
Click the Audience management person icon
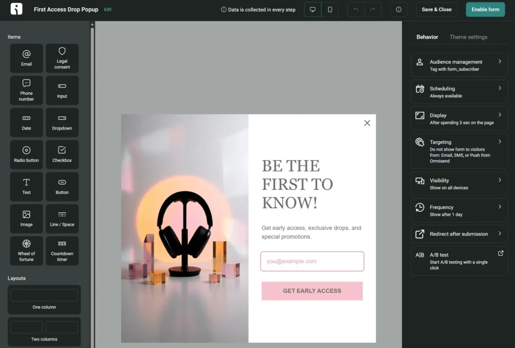pos(419,62)
